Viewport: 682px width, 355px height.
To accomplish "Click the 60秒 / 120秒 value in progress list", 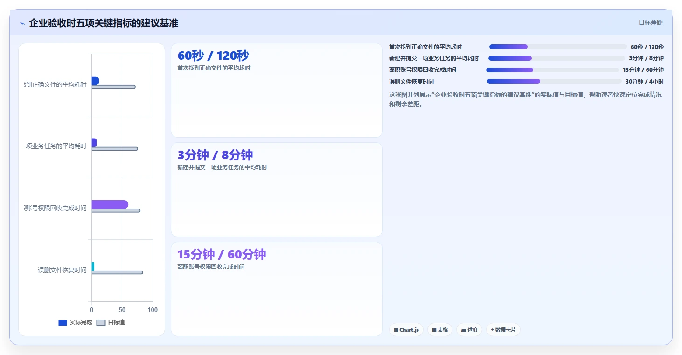I will point(647,47).
